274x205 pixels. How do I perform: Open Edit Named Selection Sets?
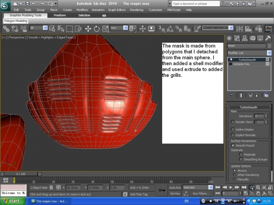197,29
